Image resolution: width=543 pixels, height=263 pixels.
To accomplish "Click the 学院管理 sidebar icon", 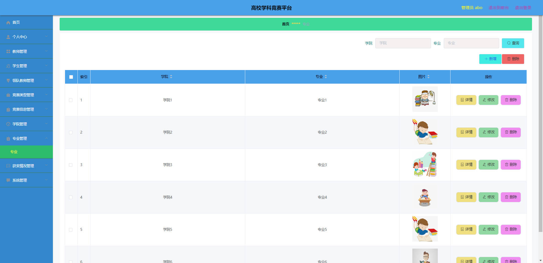I will [8, 124].
